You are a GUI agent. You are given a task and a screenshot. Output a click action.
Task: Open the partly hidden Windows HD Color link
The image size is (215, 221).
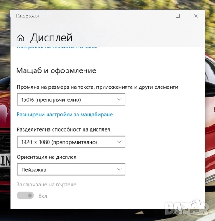point(57,47)
